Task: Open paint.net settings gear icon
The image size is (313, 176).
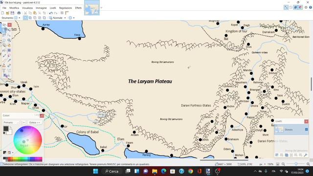Action: coord(306,7)
